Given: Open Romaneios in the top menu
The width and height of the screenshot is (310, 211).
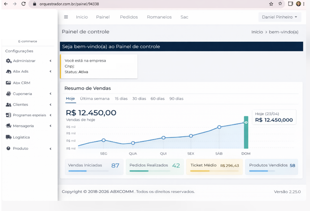Looking at the screenshot, I should (159, 17).
